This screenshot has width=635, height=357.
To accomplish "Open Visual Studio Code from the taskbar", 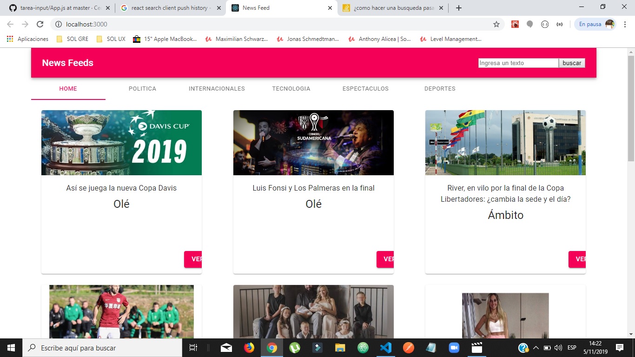I will [x=386, y=348].
